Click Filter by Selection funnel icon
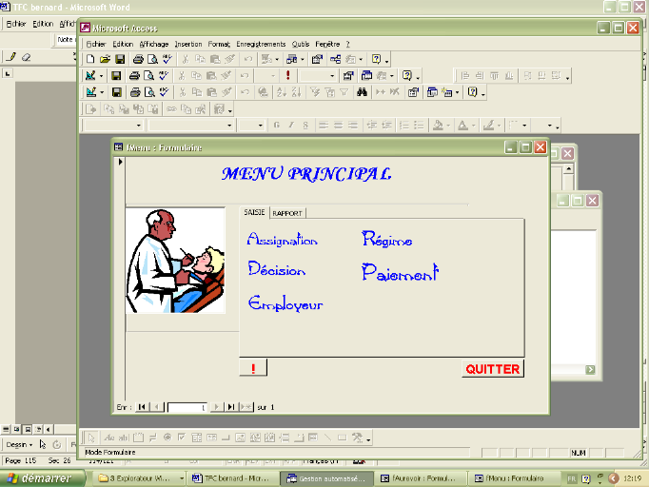The height and width of the screenshot is (487, 649). 315,92
